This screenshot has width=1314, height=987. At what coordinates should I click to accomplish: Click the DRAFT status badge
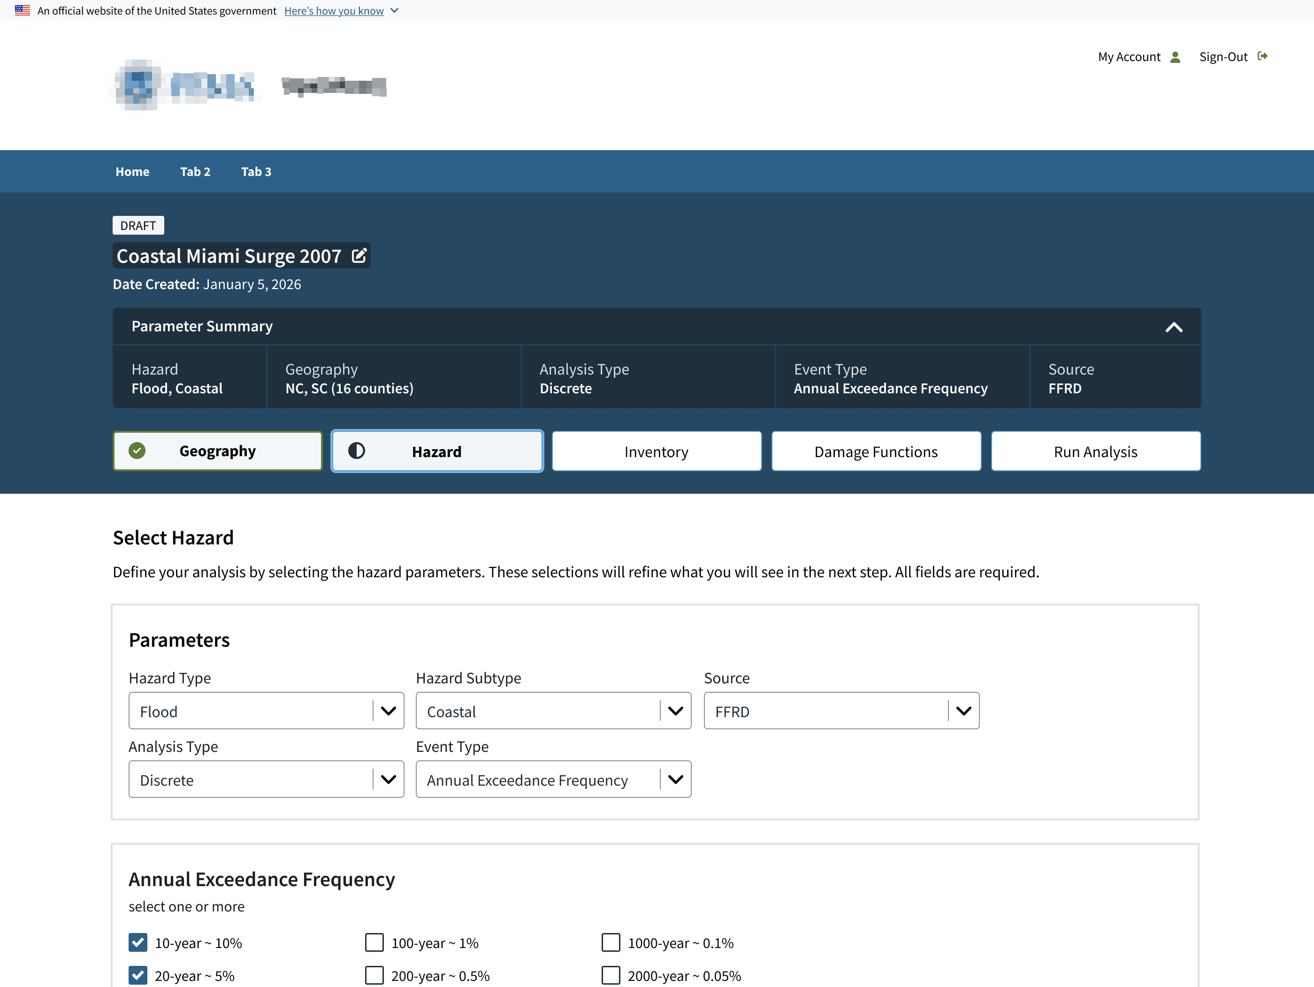(138, 226)
